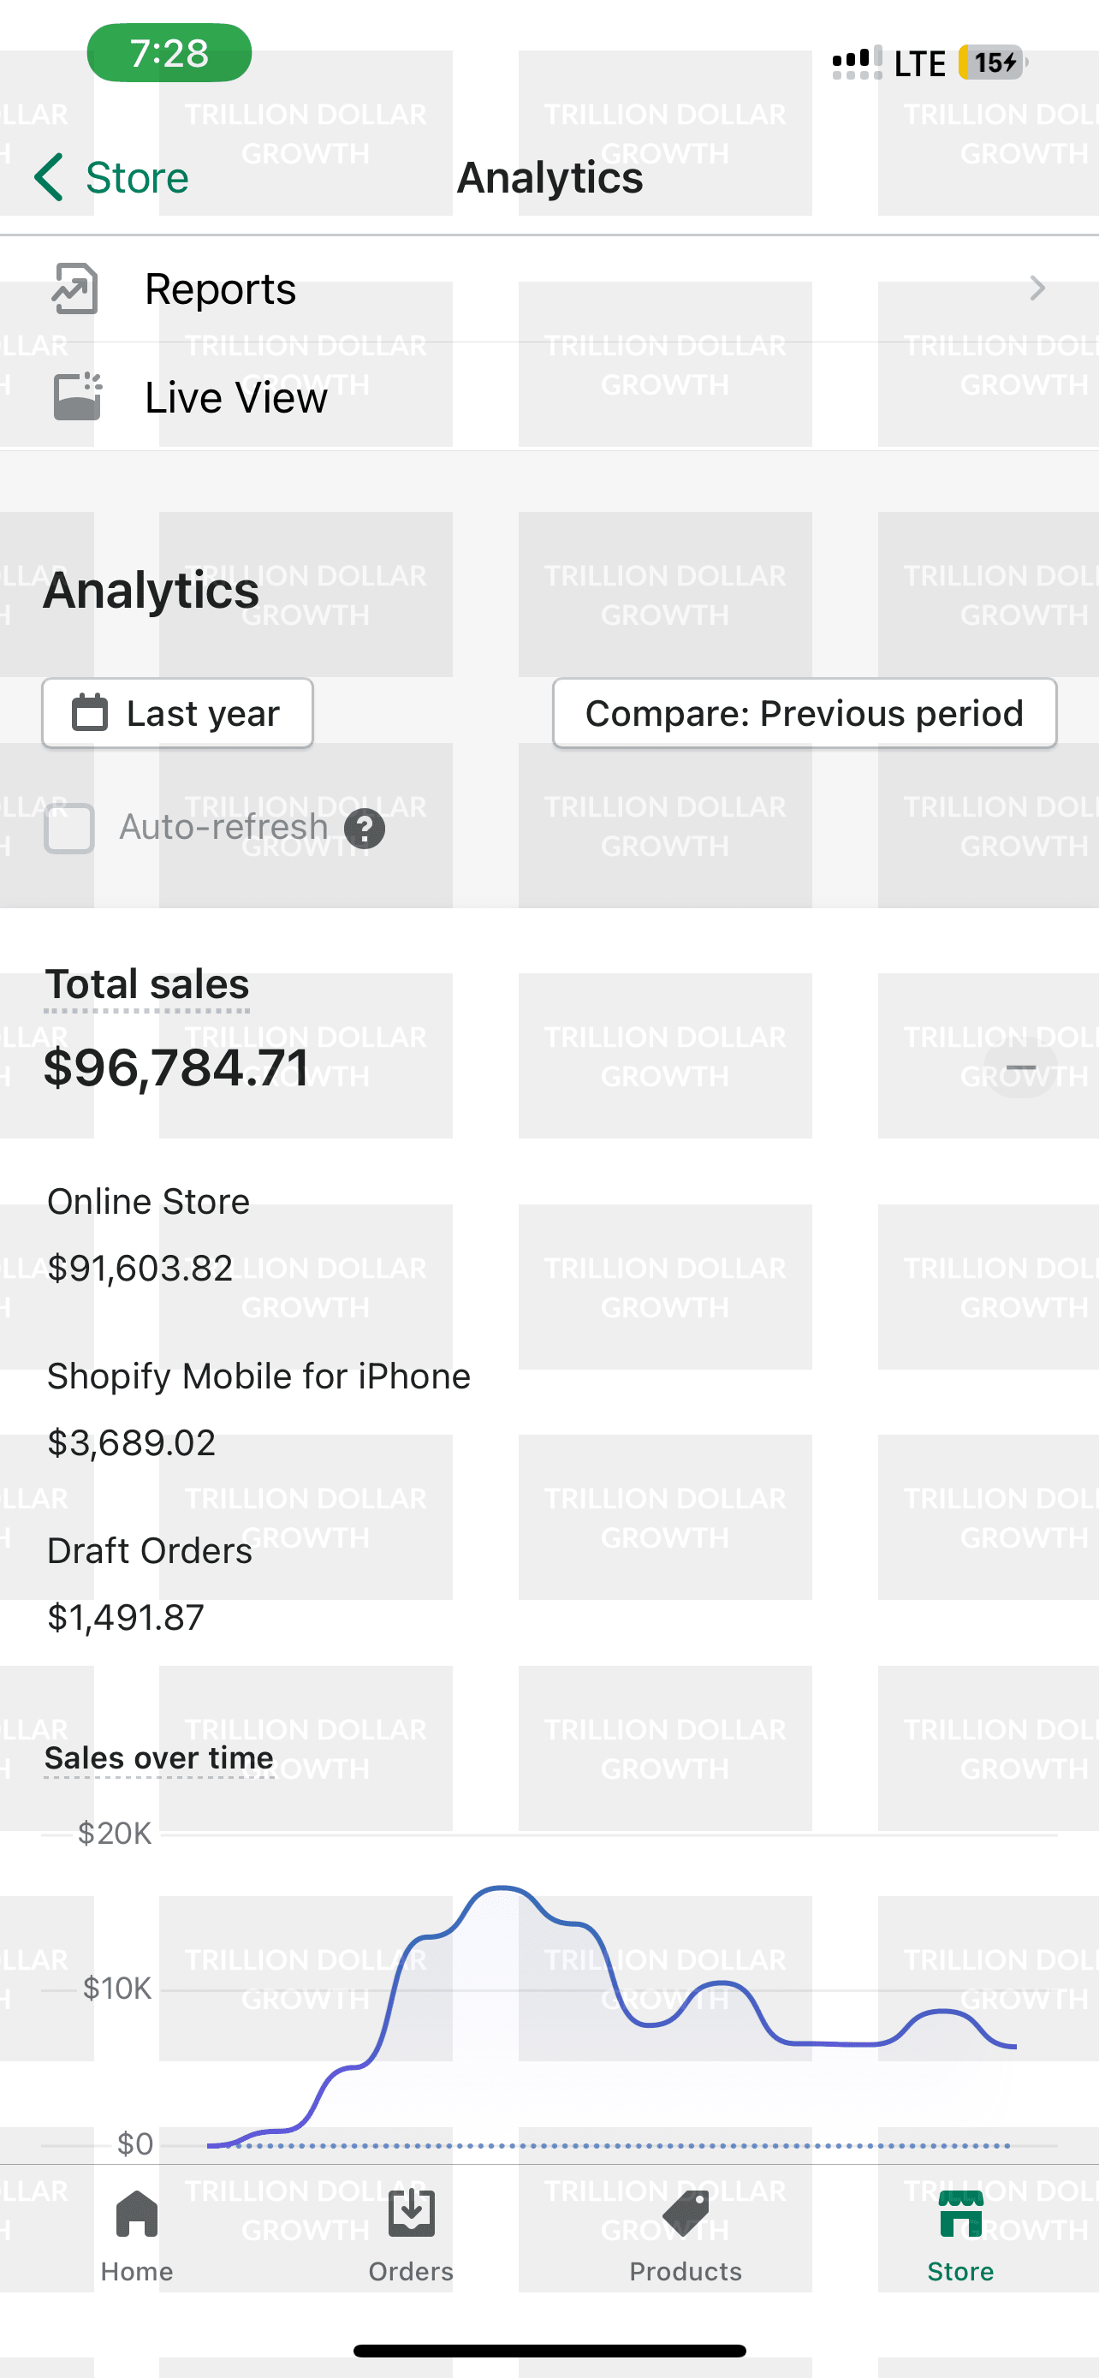The image size is (1099, 2378).
Task: Tap the green 7:28 time pill
Action: pyautogui.click(x=169, y=52)
